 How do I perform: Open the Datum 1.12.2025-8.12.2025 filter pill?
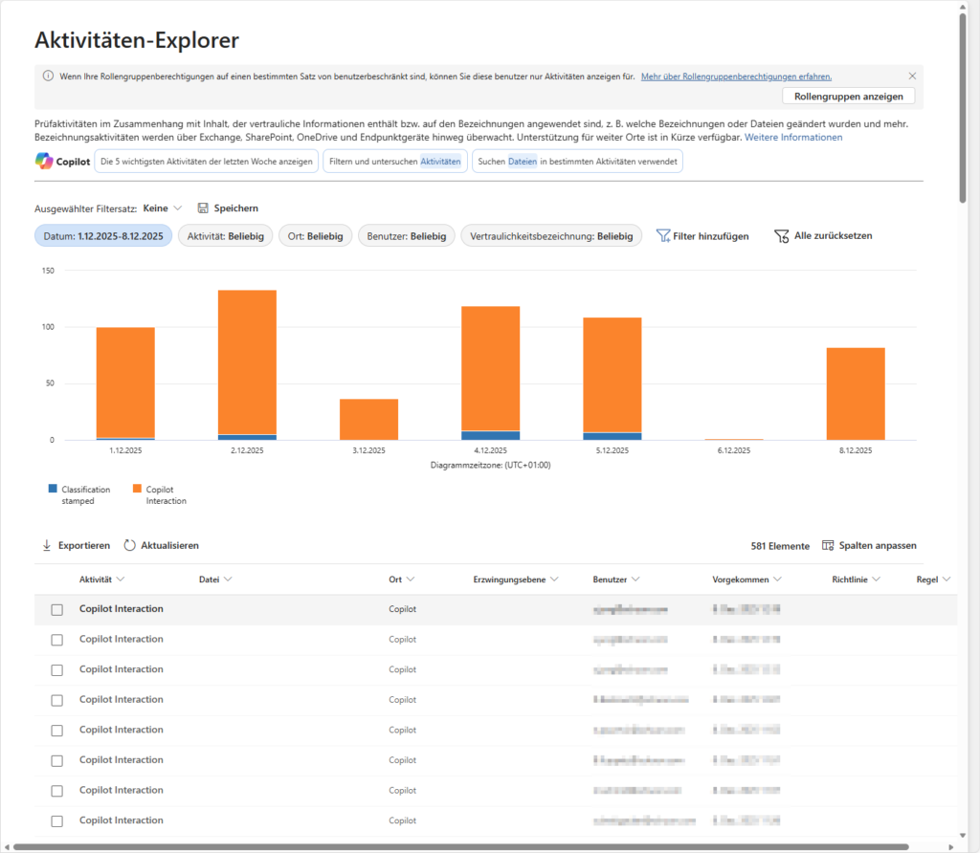click(103, 235)
